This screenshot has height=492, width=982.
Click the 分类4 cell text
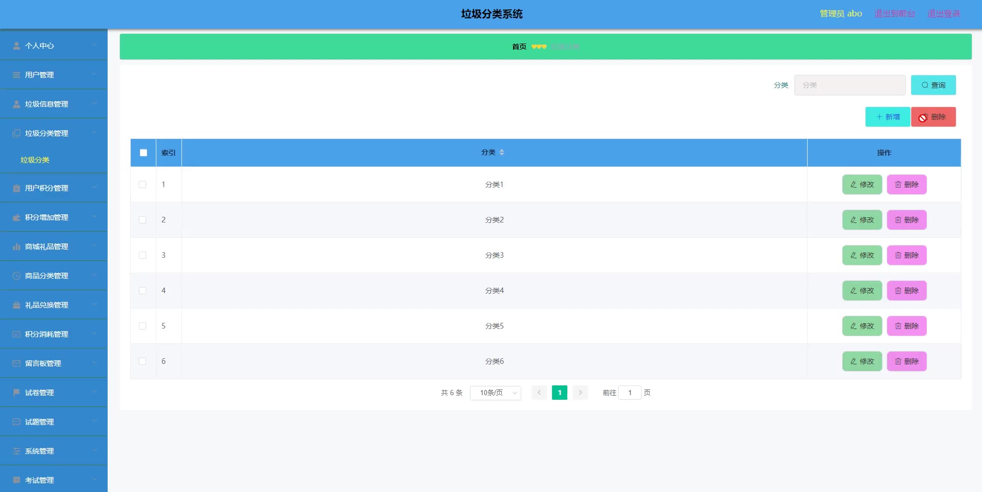(x=495, y=291)
